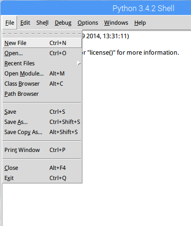
Task: Launch the Class Browser
Action: (x=42, y=84)
